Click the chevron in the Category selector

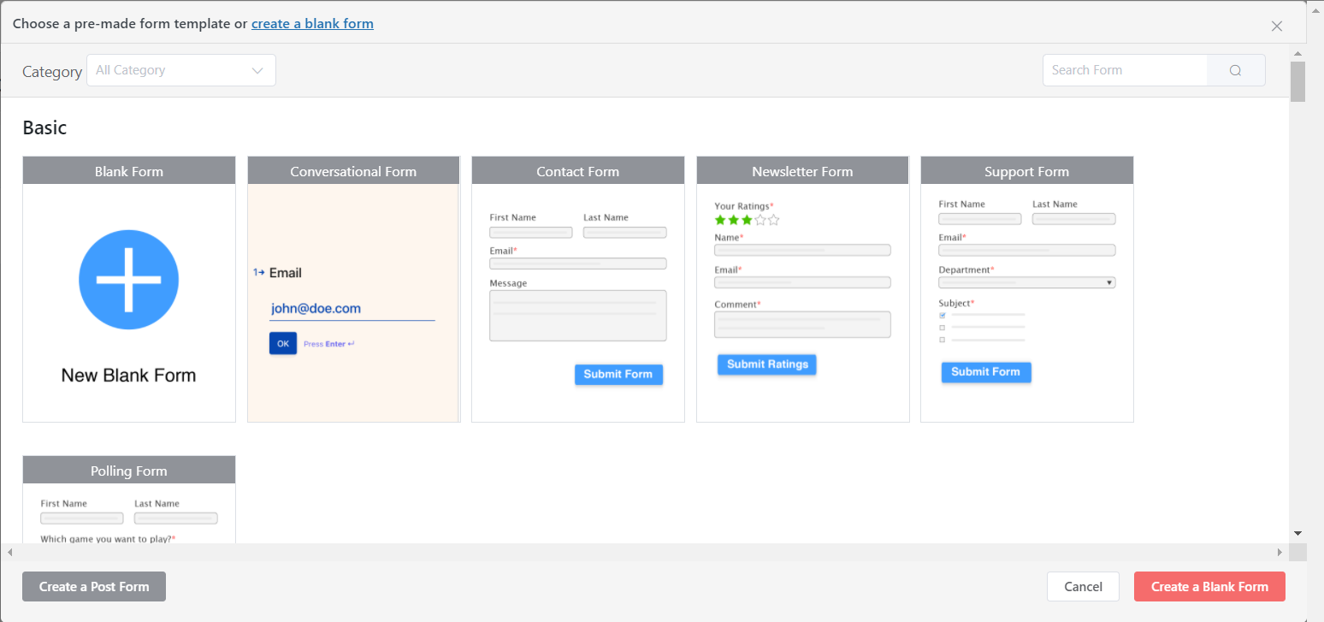click(257, 71)
